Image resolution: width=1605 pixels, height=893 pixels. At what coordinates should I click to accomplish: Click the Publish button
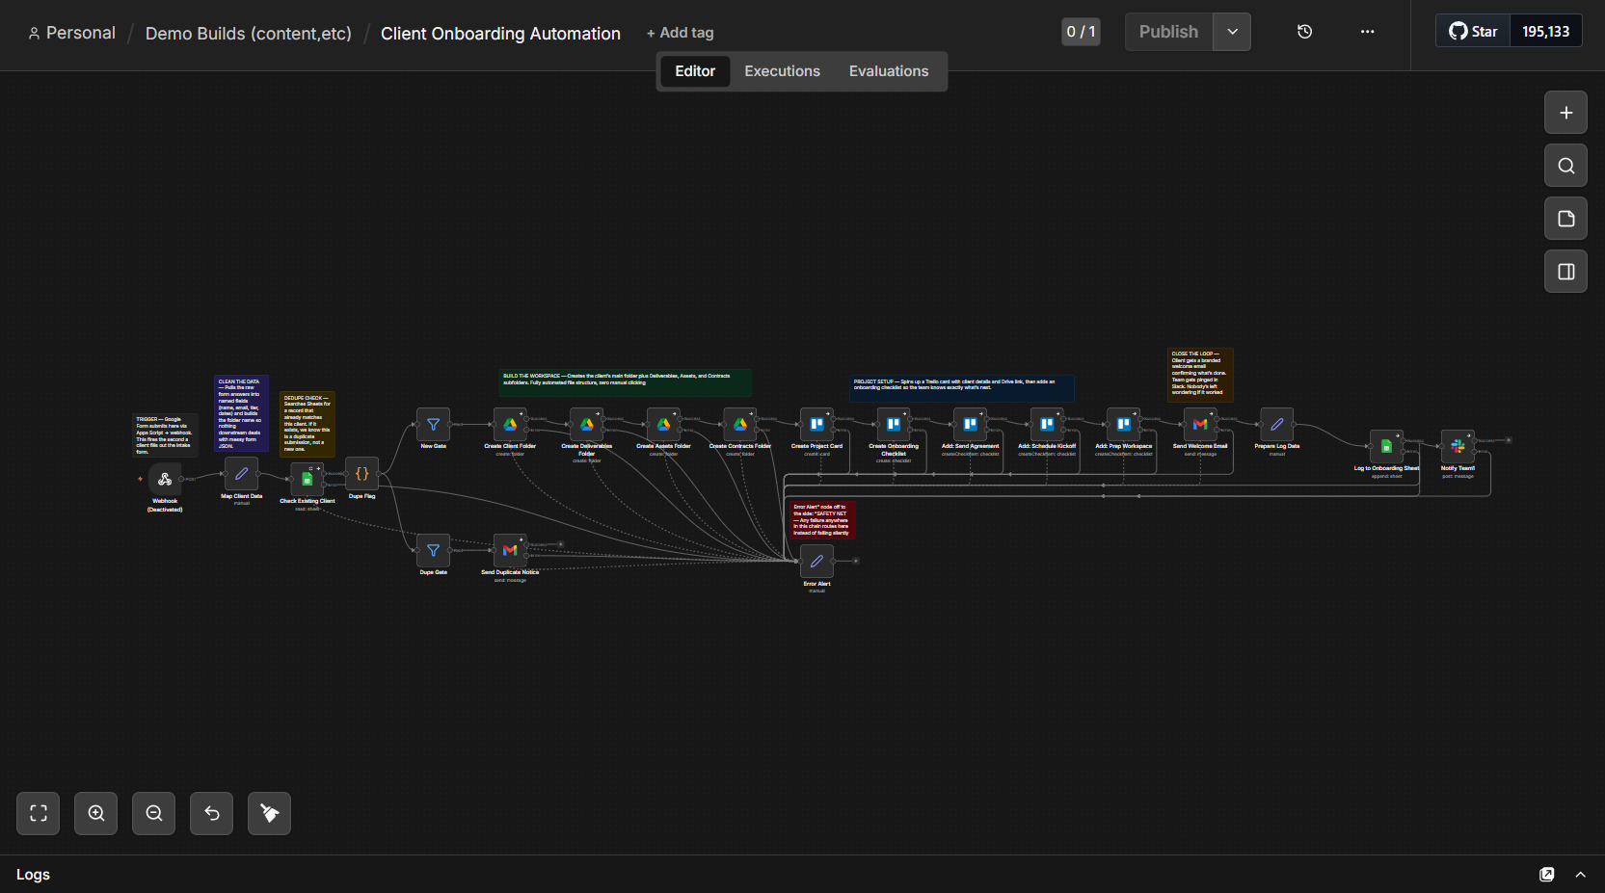click(1168, 32)
